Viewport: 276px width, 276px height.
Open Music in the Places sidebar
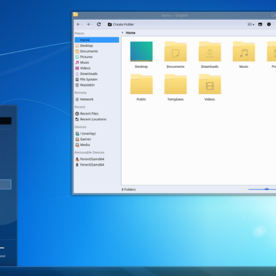97,62
